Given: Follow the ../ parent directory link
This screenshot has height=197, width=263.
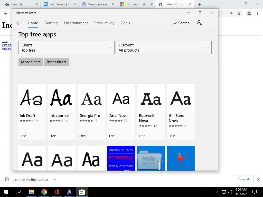Looking at the screenshot, I should click(x=5, y=41).
